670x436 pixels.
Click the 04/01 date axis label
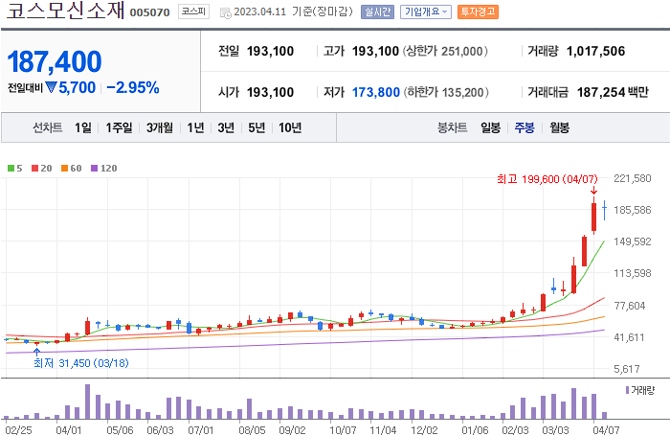pos(69,430)
